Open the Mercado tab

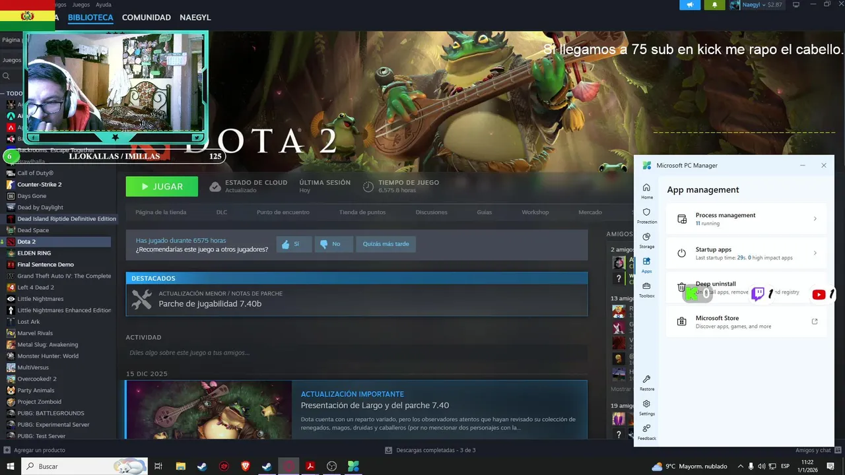tap(590, 212)
